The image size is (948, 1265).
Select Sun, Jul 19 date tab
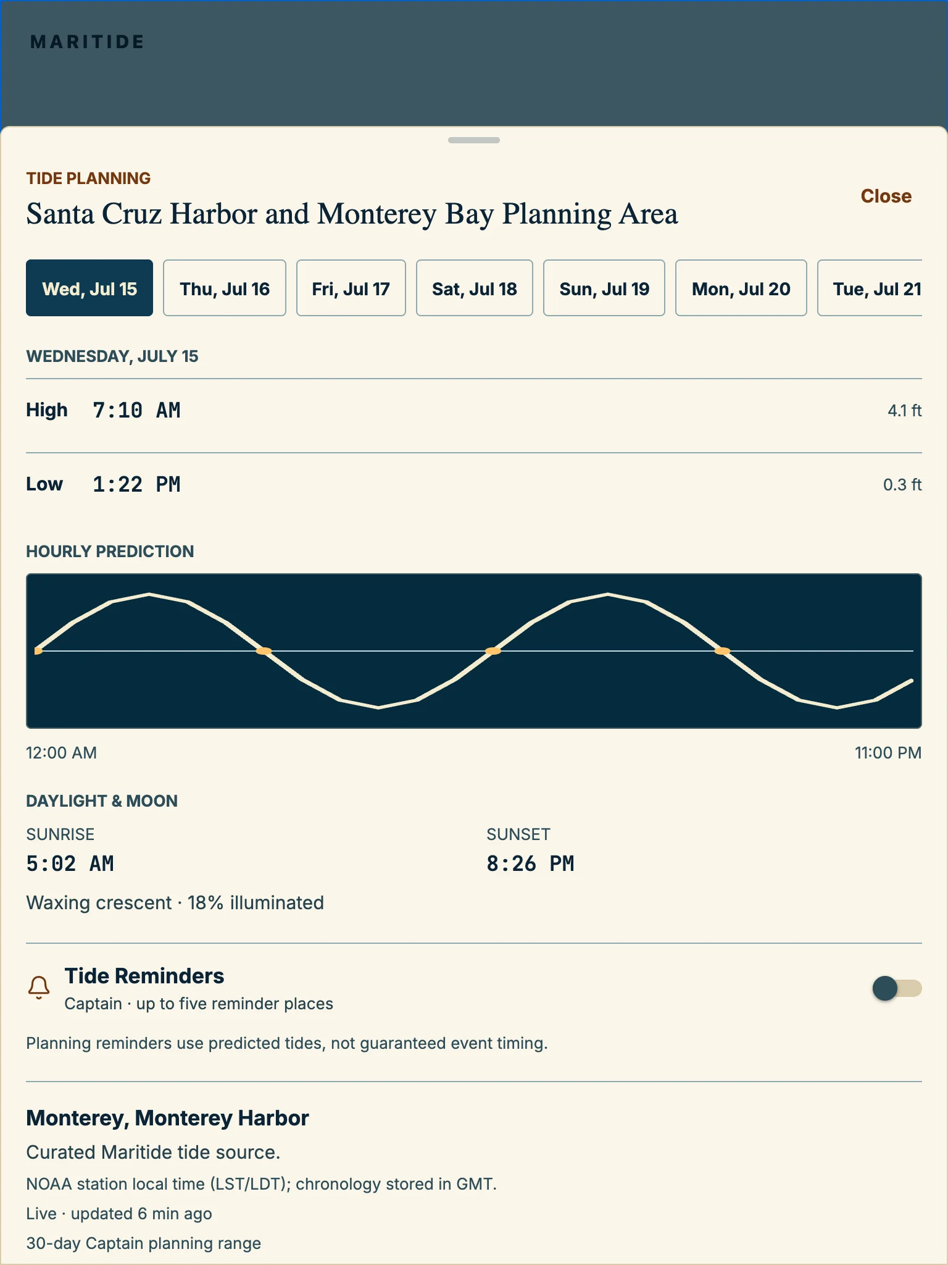[x=604, y=288]
